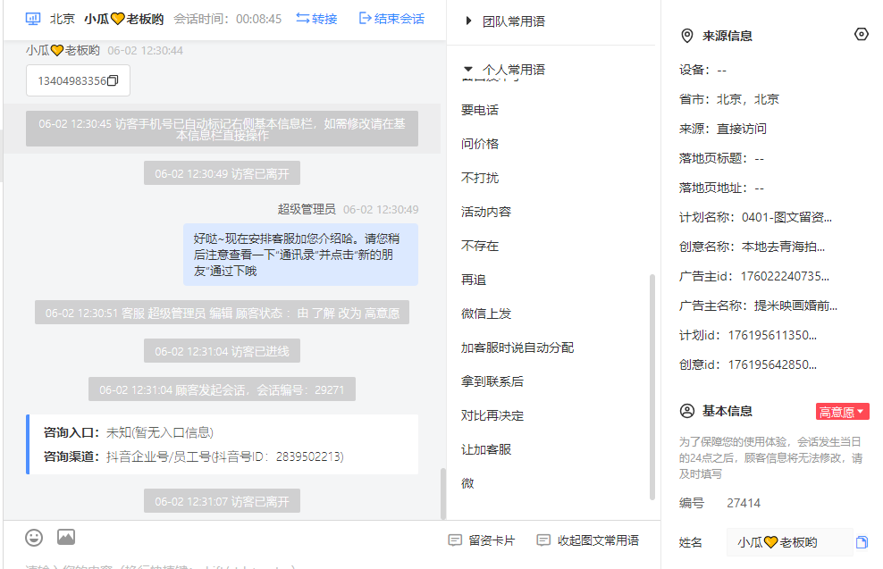Click the 广告主名称 提米映画婚前 value
Image resolution: width=883 pixels, height=569 pixels.
[x=795, y=305]
